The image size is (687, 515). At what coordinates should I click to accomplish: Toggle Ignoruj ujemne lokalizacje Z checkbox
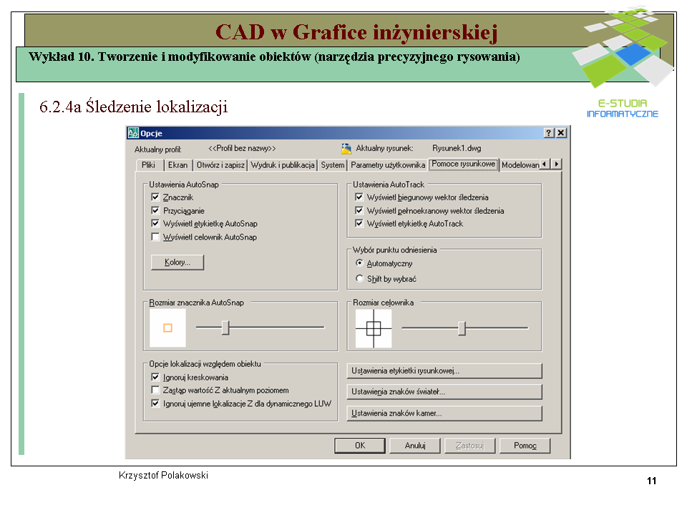(155, 403)
